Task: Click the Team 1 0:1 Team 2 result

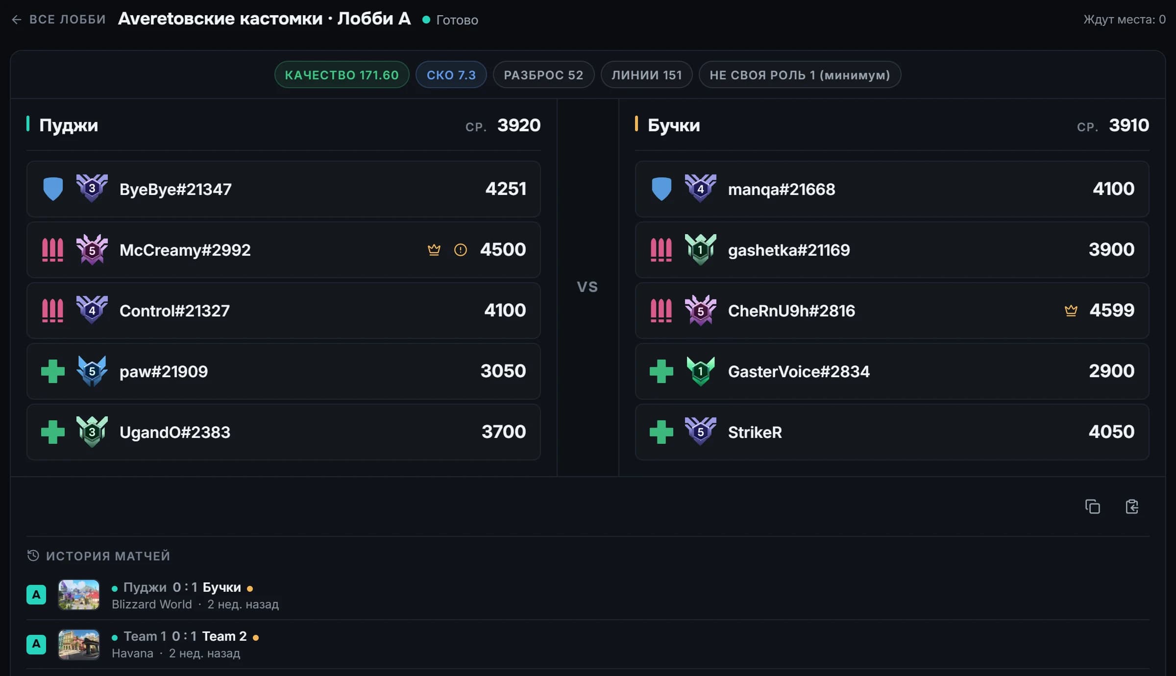Action: pyautogui.click(x=185, y=636)
